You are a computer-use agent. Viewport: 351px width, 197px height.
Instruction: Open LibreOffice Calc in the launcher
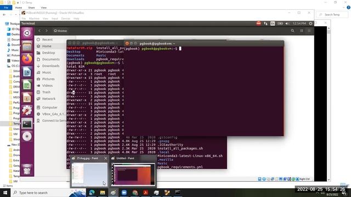coord(27,85)
